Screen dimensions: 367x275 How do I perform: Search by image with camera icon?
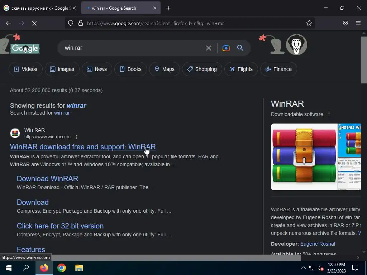click(x=226, y=48)
